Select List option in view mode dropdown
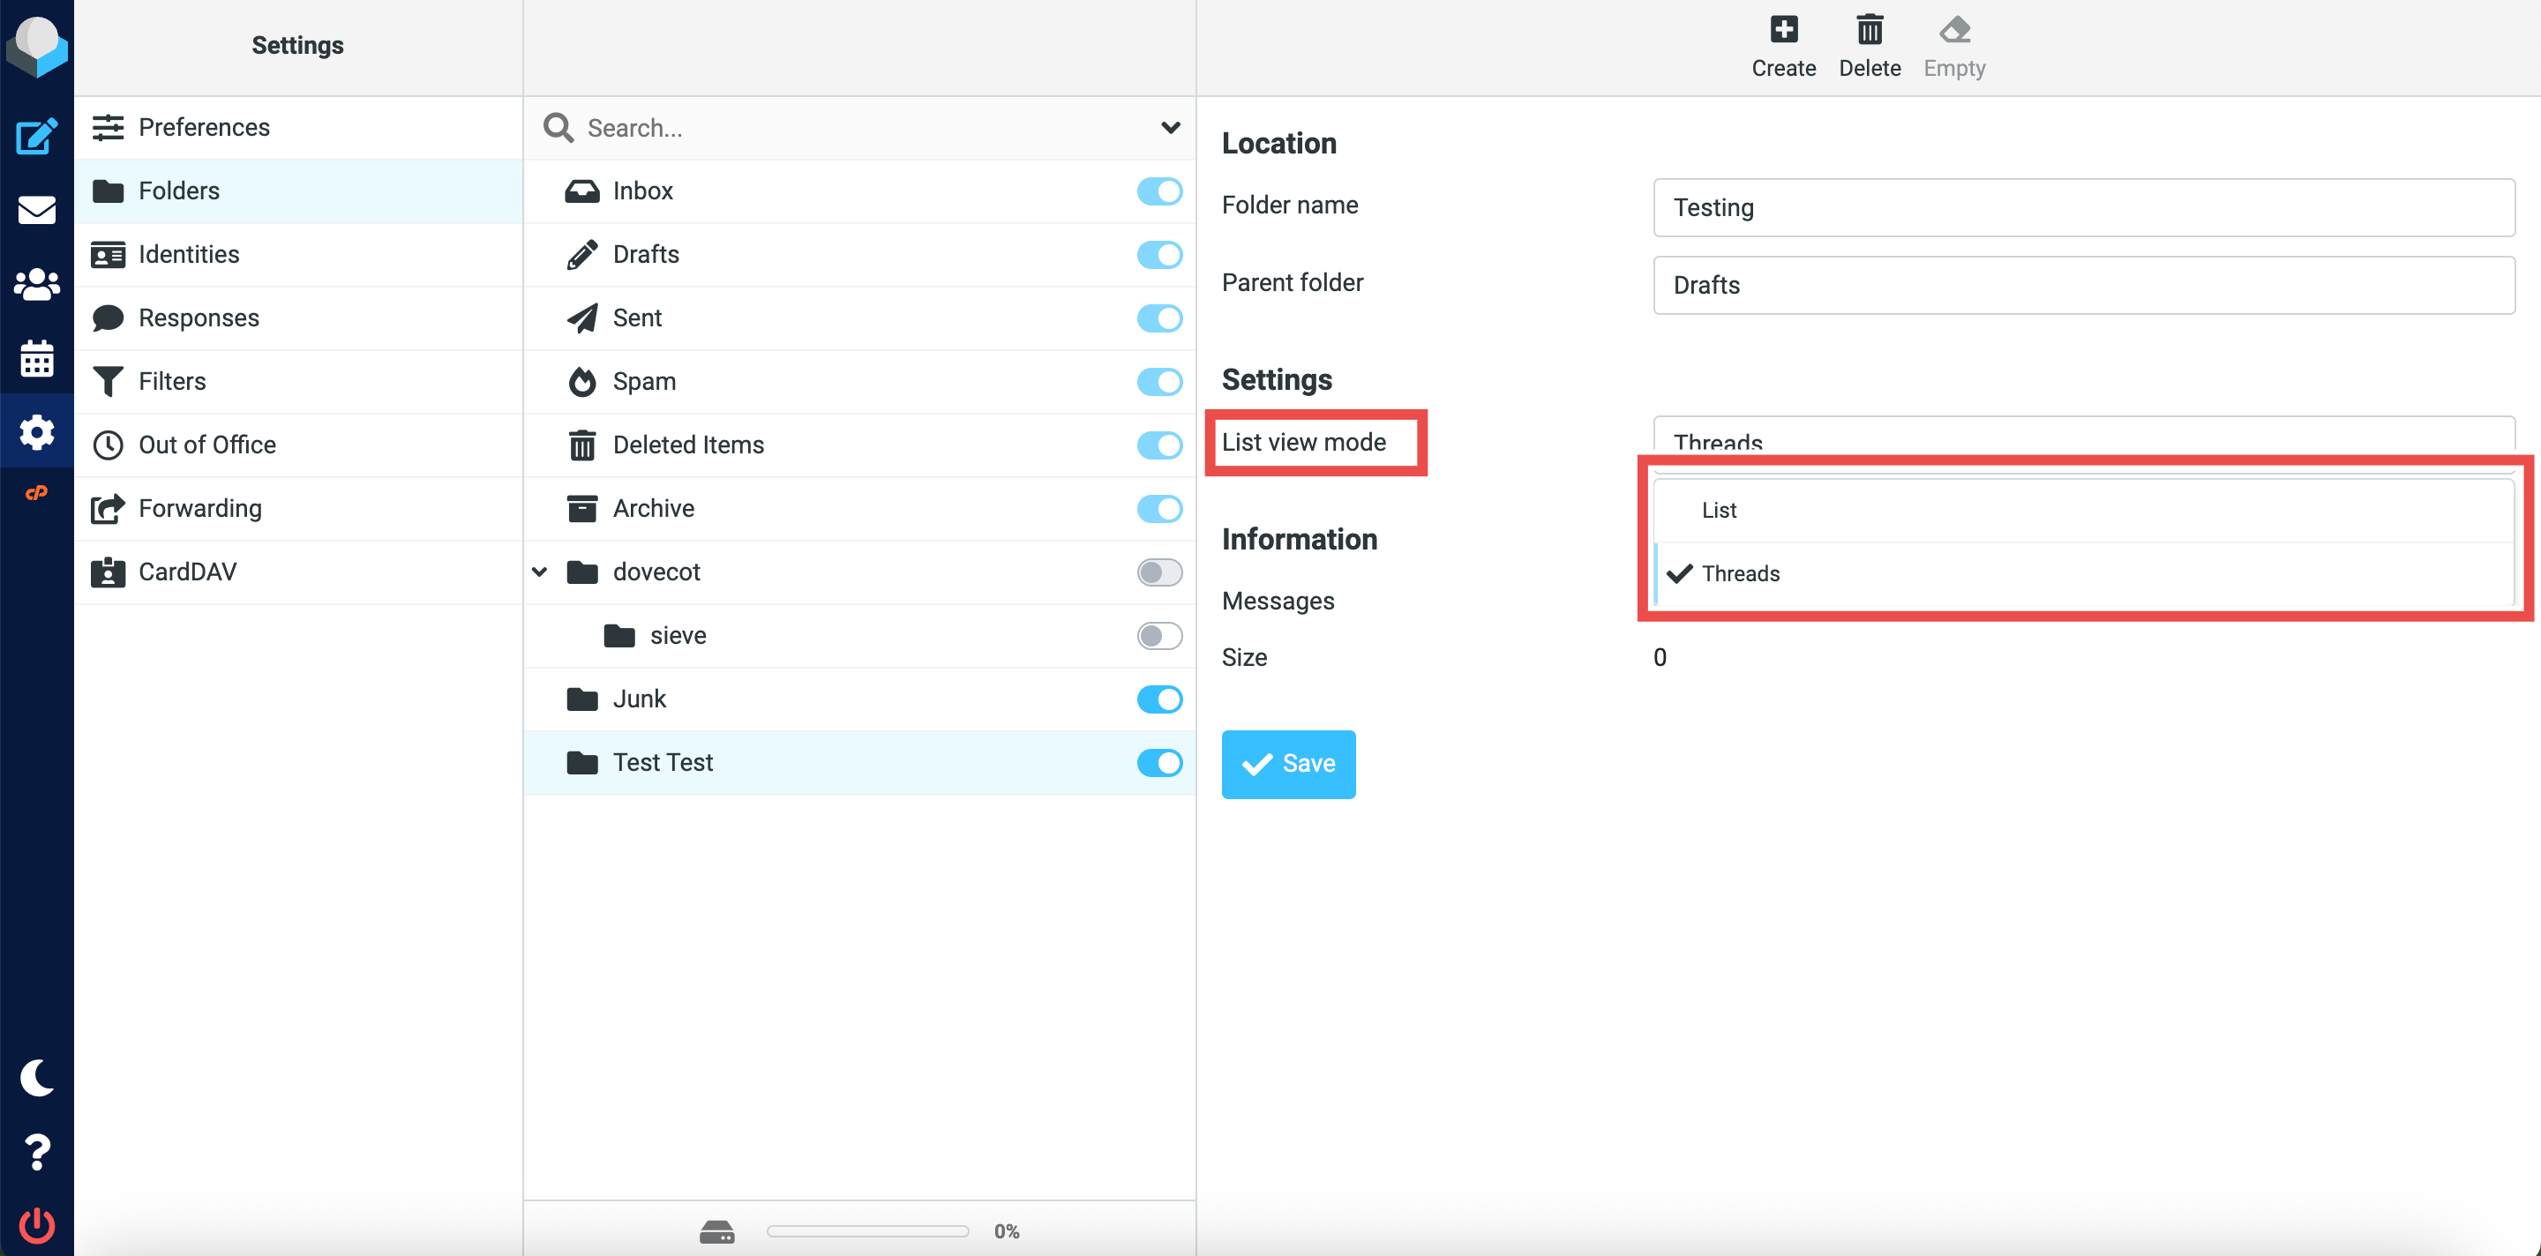The width and height of the screenshot is (2541, 1256). [1720, 510]
